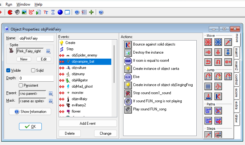Toggle the Persistent checkbox

click(x=21, y=85)
